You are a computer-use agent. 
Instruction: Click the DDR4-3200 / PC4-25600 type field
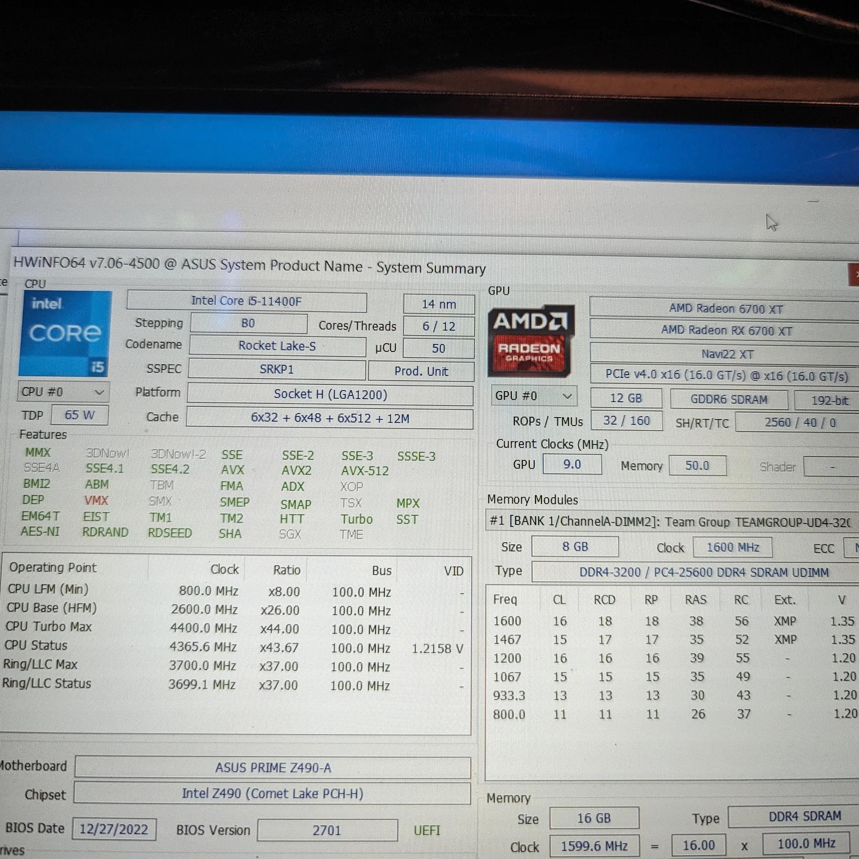[x=696, y=572]
